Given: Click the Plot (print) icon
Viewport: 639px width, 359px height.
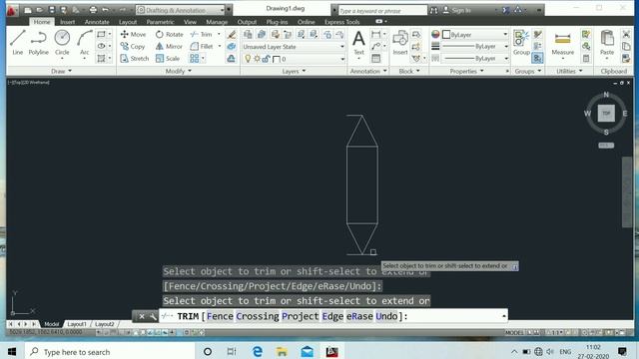Looking at the screenshot, I should (x=93, y=10).
